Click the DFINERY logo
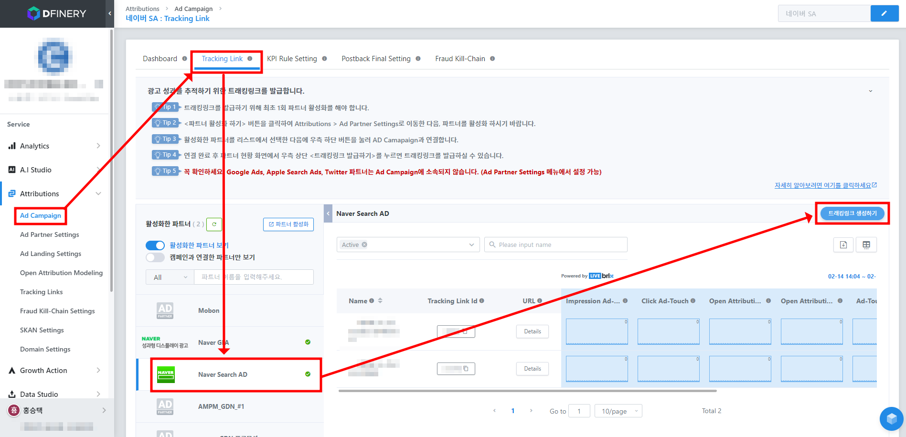This screenshot has width=906, height=437. coord(56,13)
